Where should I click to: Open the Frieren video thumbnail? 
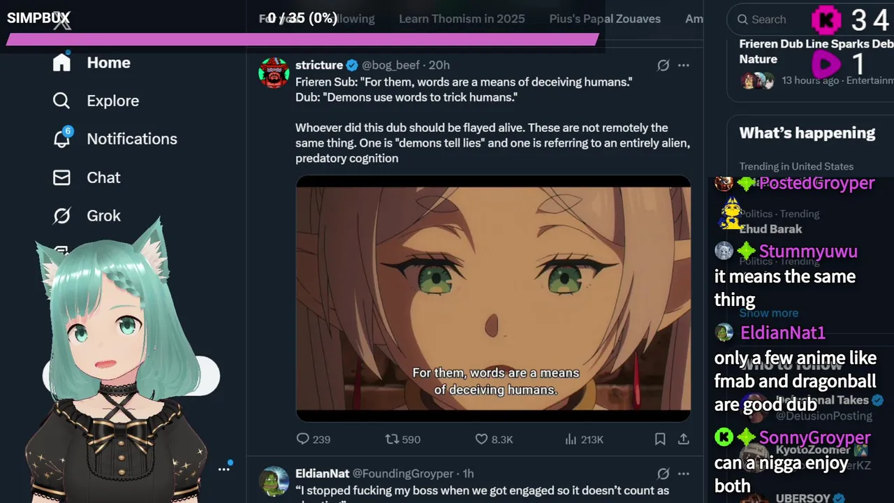click(x=493, y=299)
